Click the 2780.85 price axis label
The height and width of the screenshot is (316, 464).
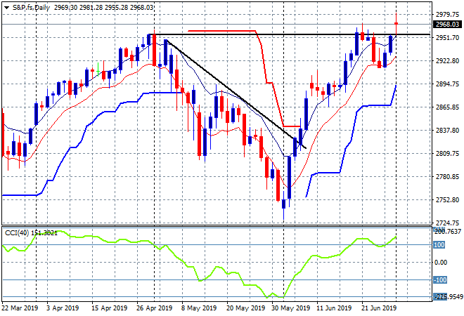click(447, 177)
